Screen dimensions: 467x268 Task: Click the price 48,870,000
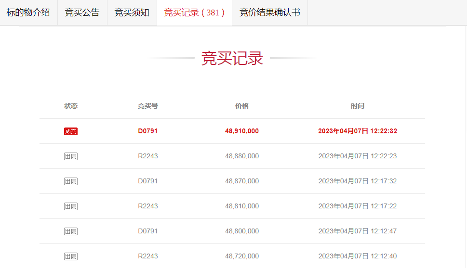coord(242,181)
